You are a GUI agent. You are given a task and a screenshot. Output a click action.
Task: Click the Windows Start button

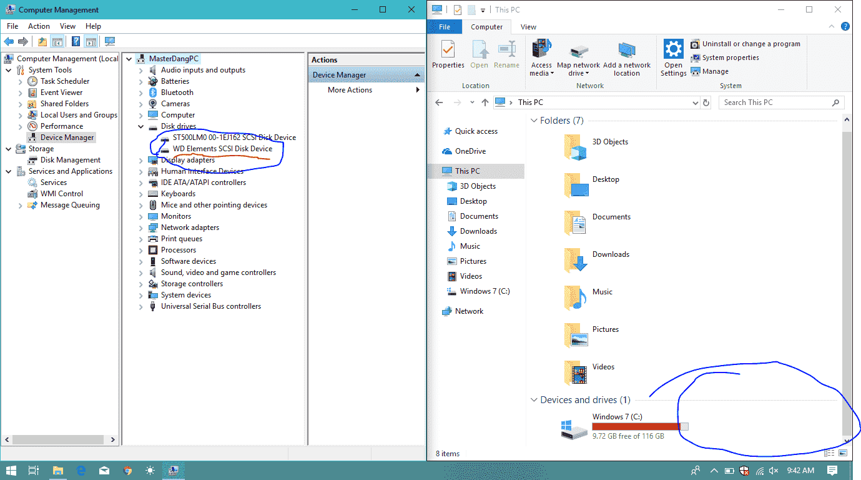[11, 470]
